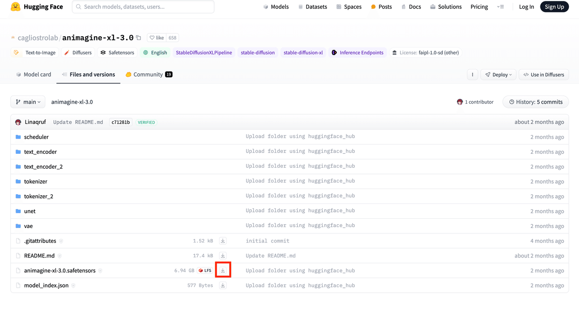Click the License: faipl-1.0-sd tag
Image resolution: width=579 pixels, height=322 pixels.
pyautogui.click(x=425, y=53)
